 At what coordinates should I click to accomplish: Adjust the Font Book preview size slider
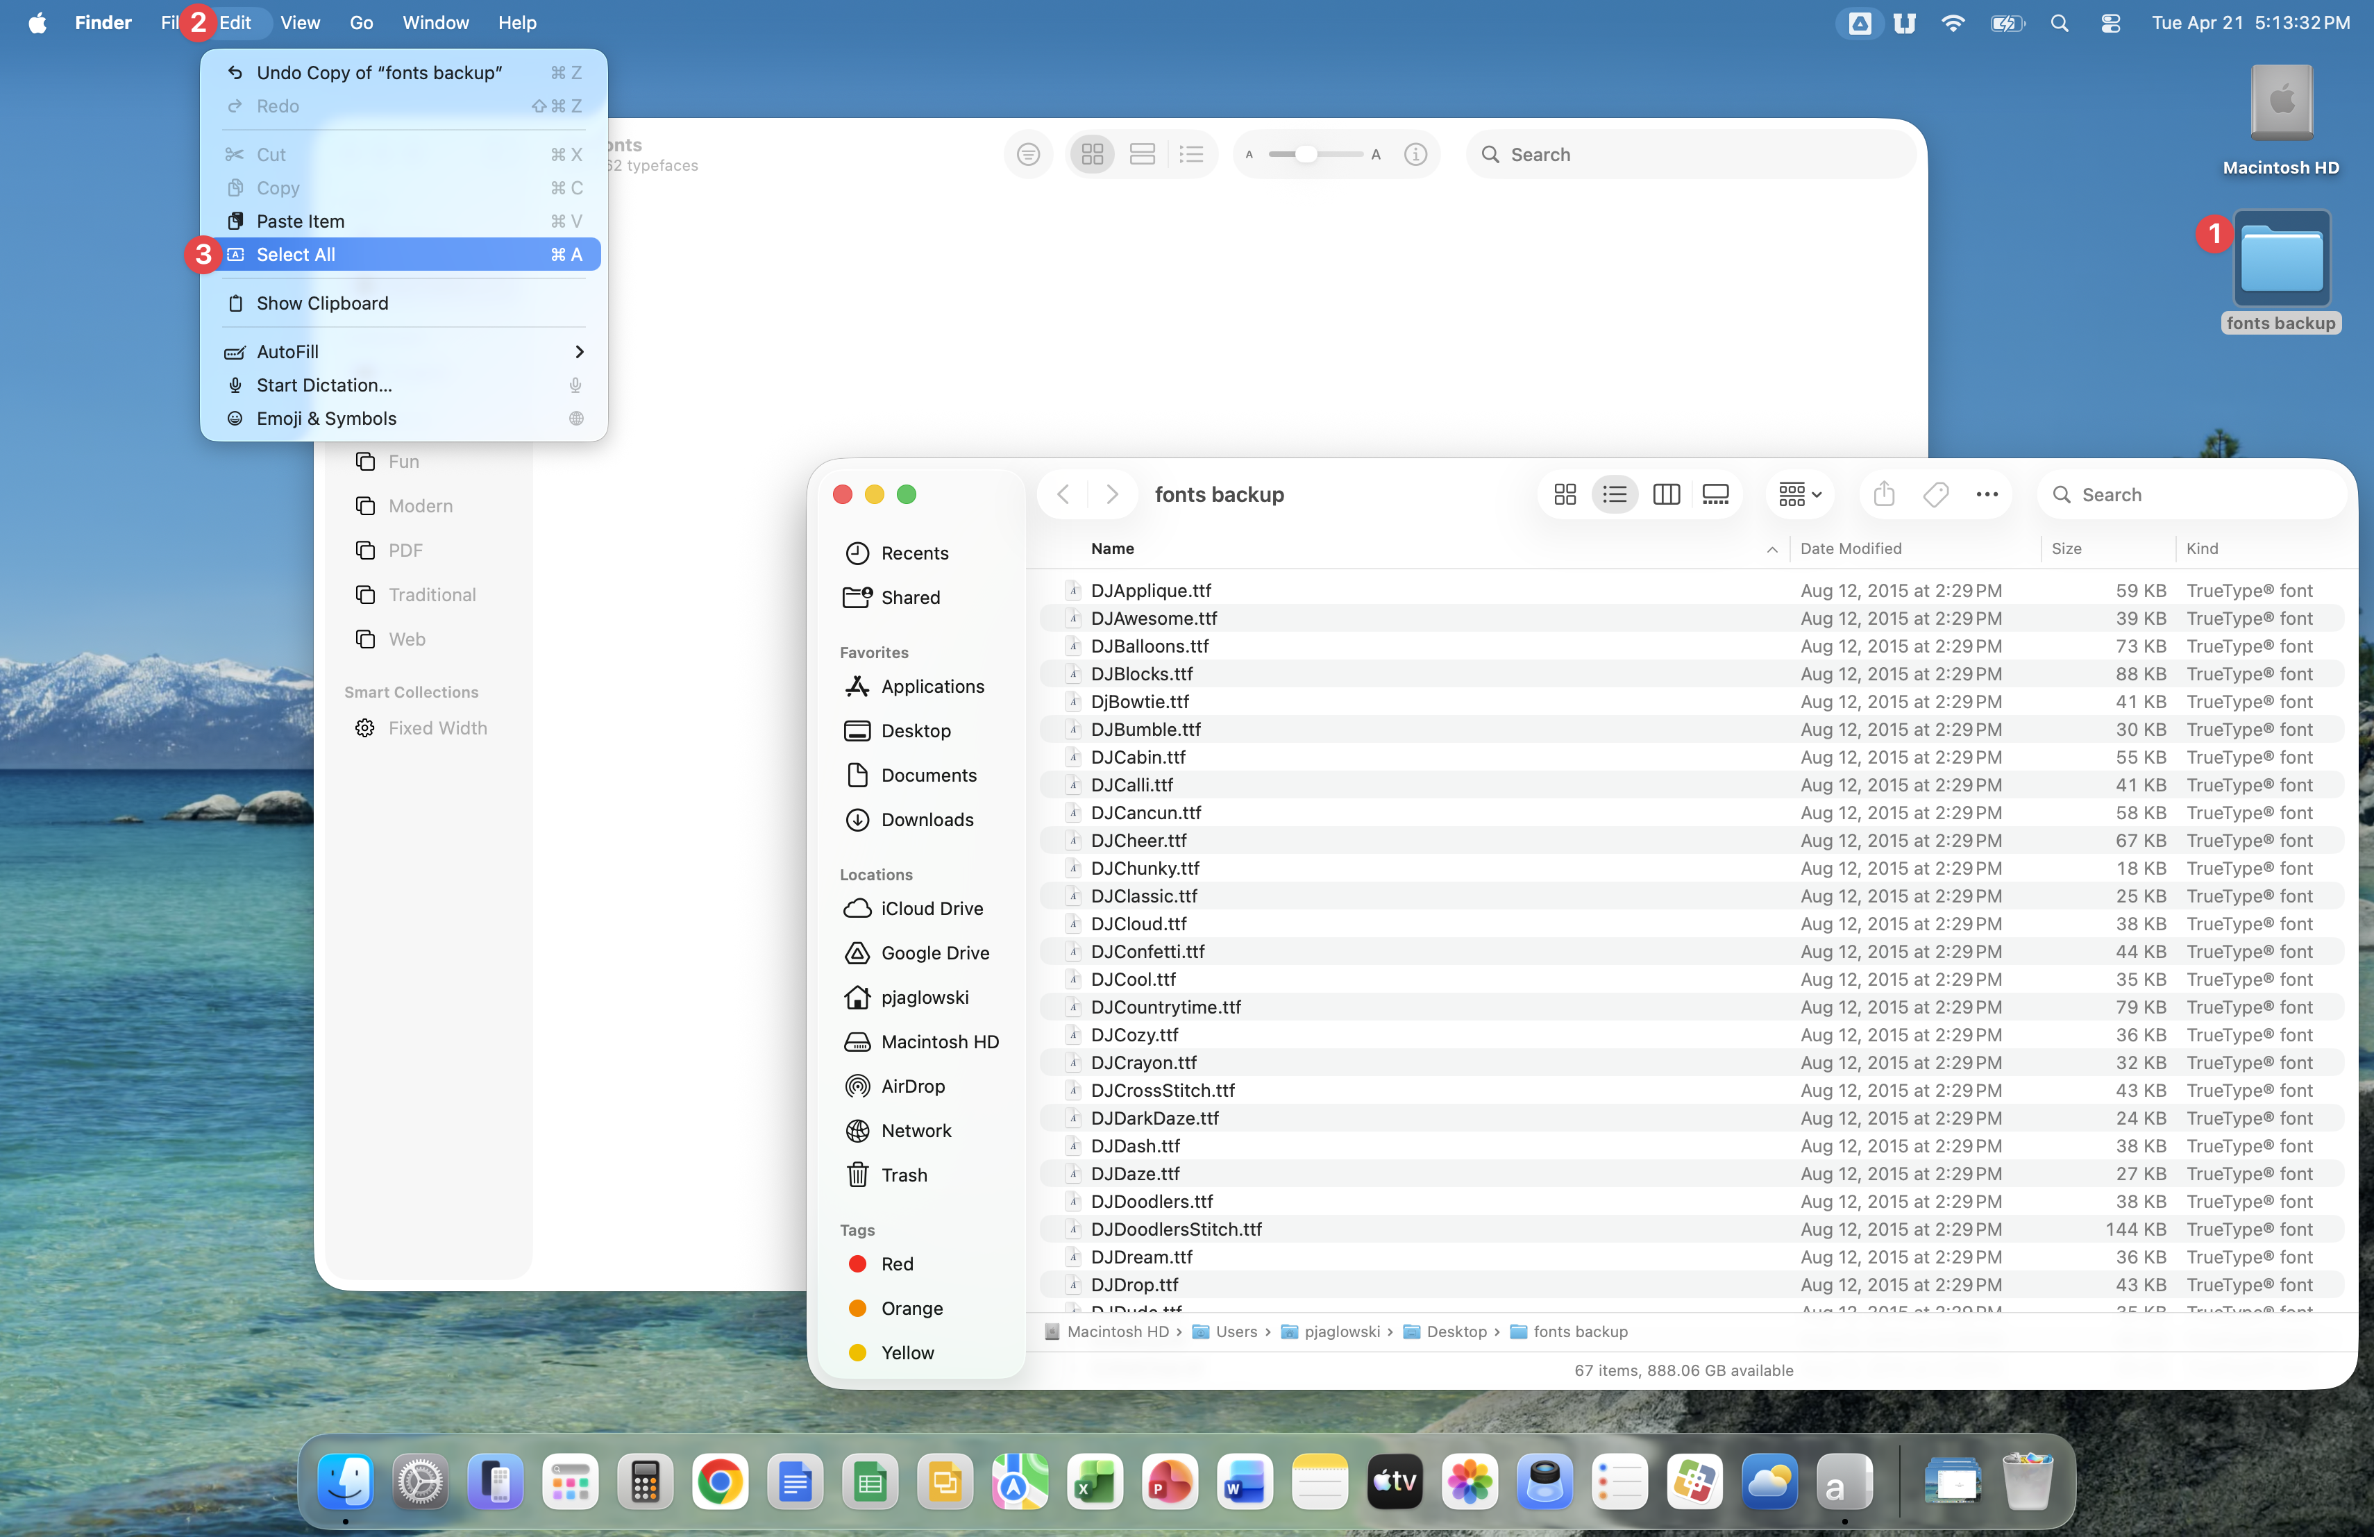[1305, 155]
